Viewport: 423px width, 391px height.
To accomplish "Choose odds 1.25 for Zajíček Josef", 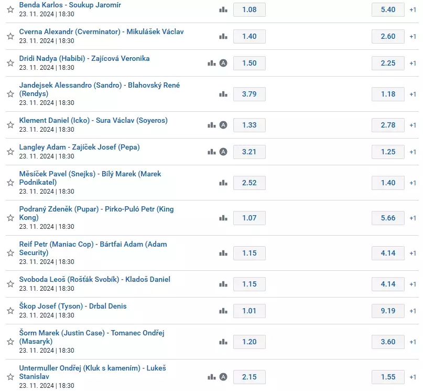I will [x=388, y=152].
